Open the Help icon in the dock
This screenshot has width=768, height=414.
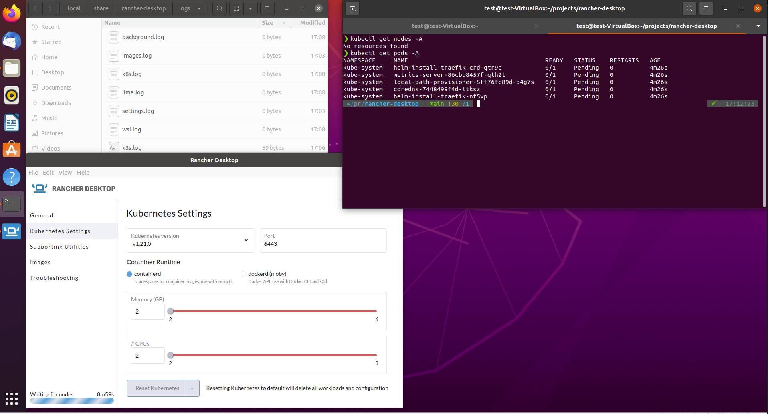pos(12,177)
